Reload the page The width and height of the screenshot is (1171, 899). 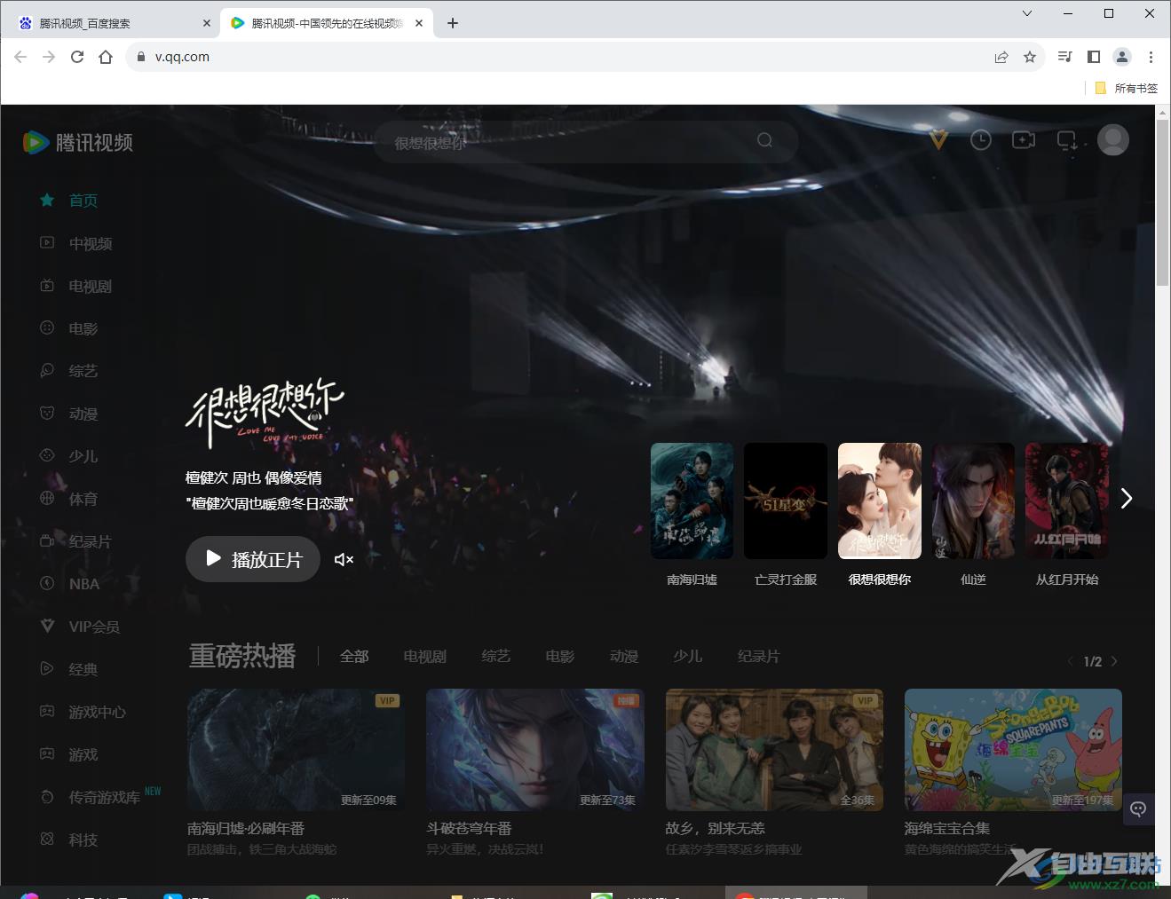77,57
